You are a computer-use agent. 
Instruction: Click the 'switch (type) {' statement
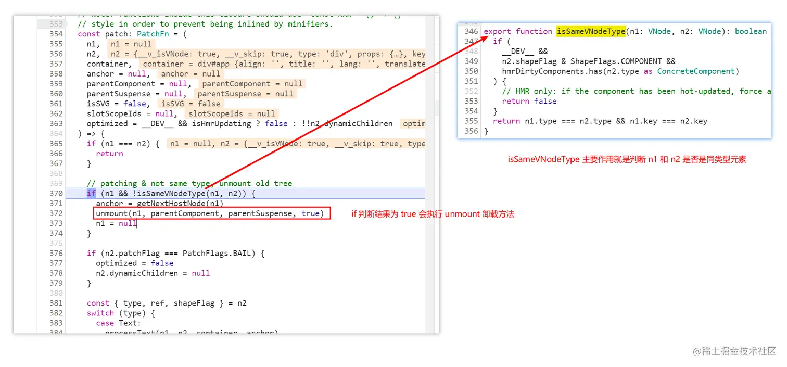121,313
